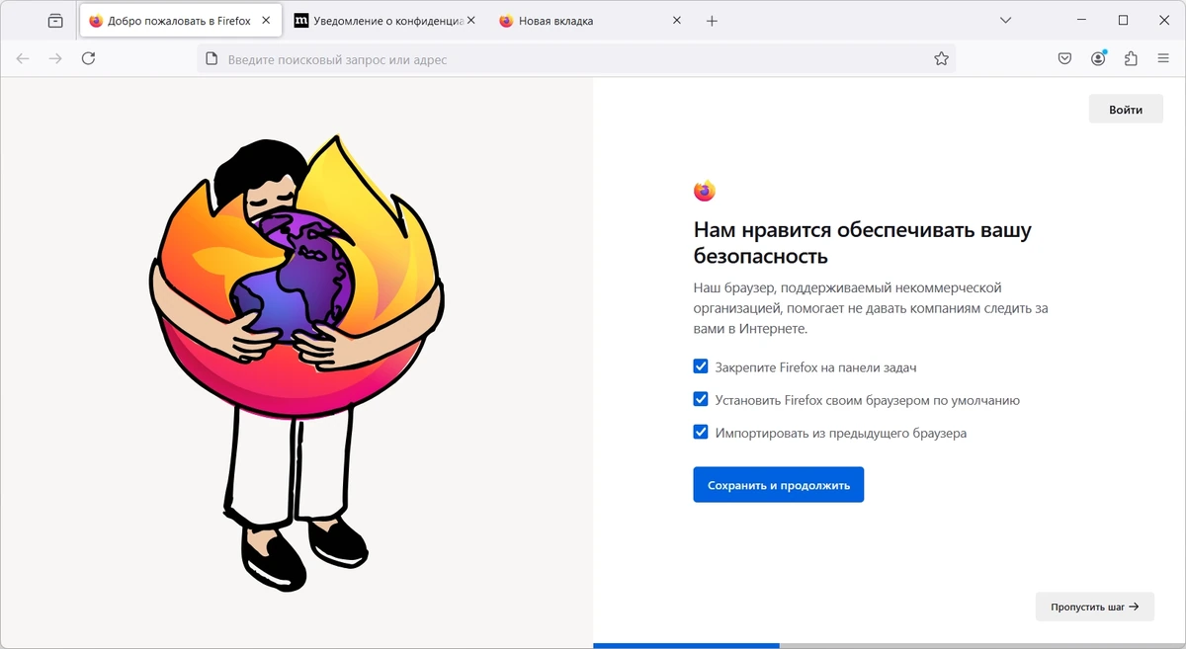The height and width of the screenshot is (649, 1186).
Task: Click the Back navigation arrow
Action: pyautogui.click(x=23, y=58)
